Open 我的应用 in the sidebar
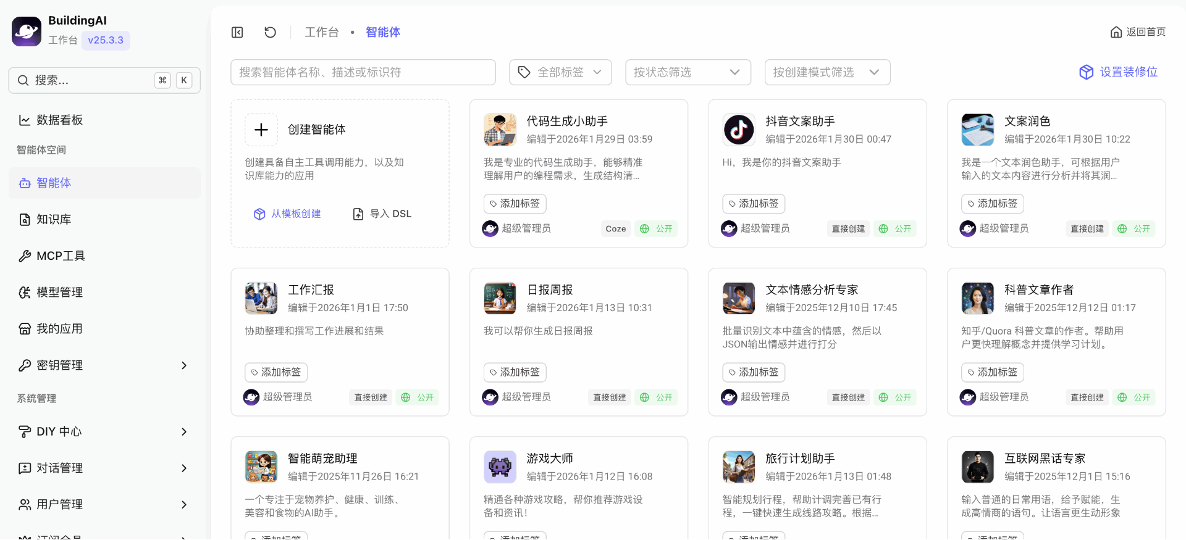 (x=104, y=329)
